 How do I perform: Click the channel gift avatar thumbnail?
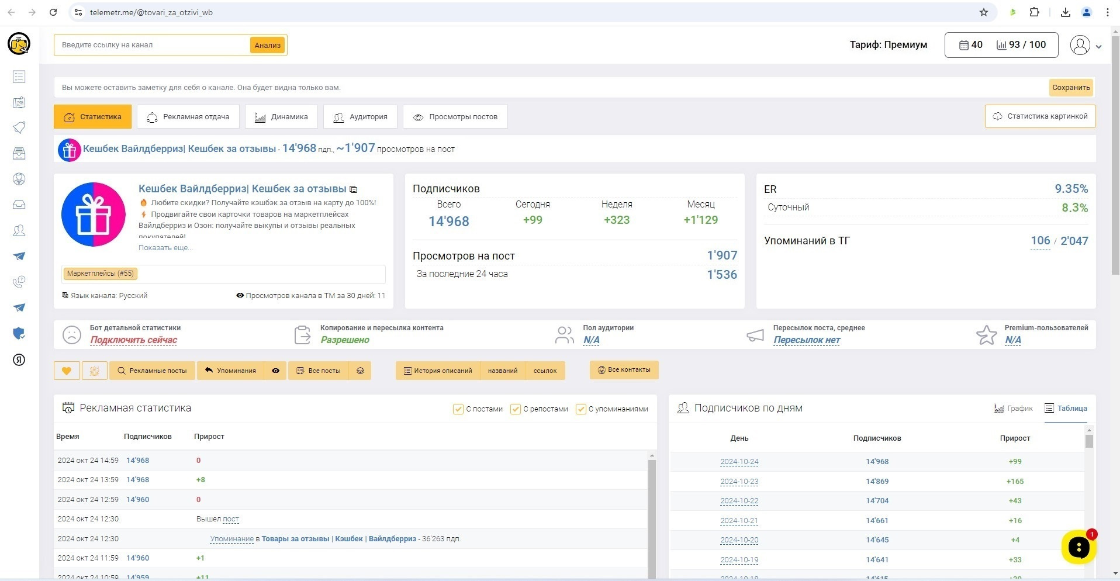[x=69, y=150]
